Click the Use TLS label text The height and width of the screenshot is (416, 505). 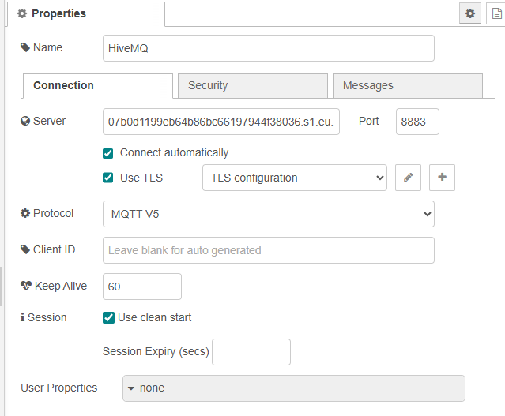coord(141,178)
